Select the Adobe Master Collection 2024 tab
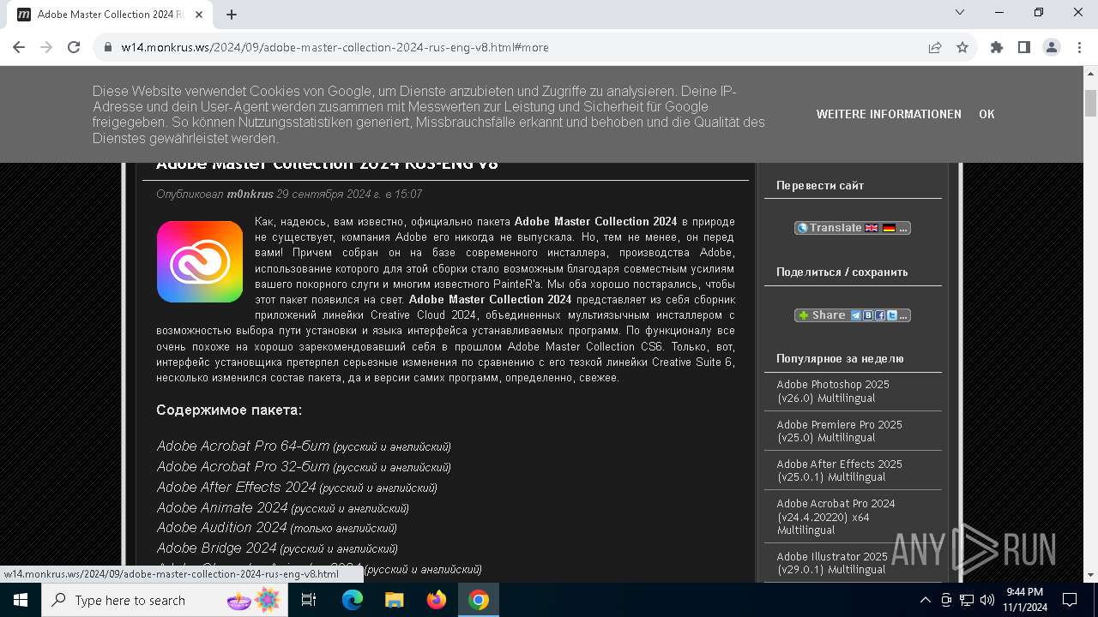The height and width of the screenshot is (617, 1098). [112, 15]
